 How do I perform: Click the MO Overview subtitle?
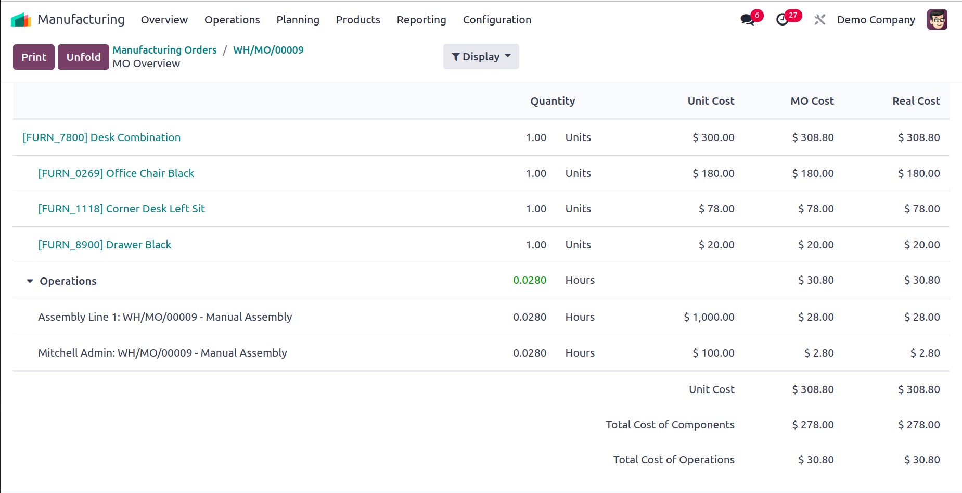tap(146, 64)
